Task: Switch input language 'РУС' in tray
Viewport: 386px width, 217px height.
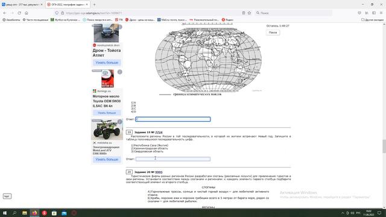Action: click(x=358, y=213)
